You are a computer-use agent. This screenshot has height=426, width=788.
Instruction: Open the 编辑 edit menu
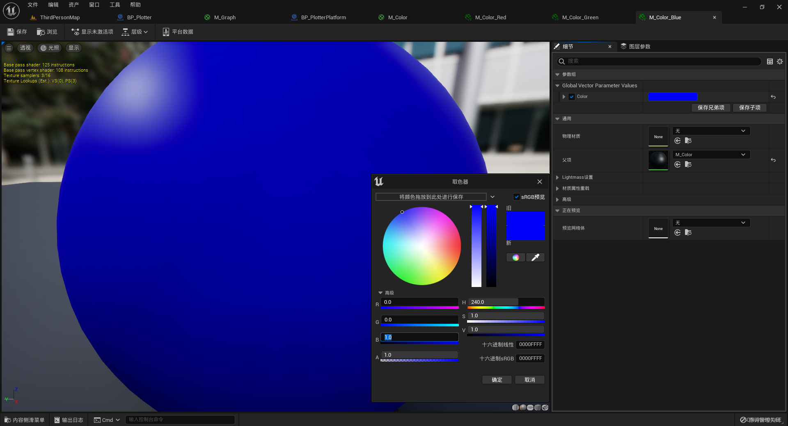[53, 5]
